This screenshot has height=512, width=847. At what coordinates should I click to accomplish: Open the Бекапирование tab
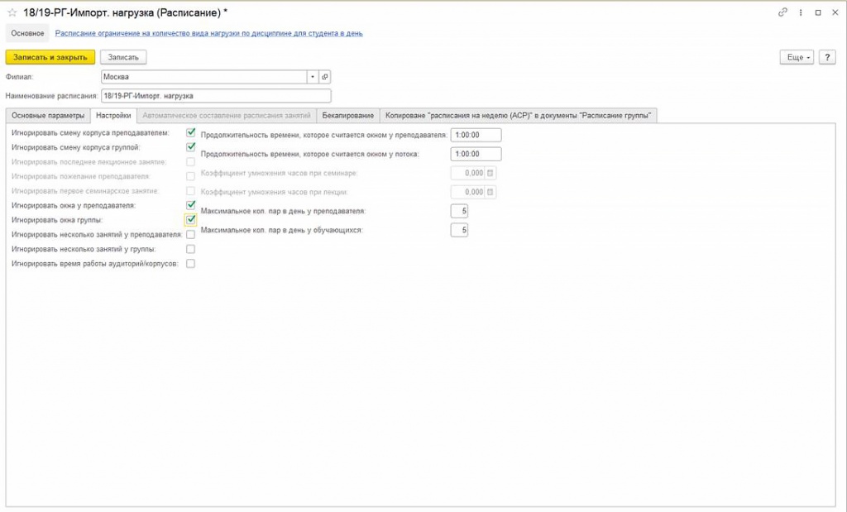[347, 115]
